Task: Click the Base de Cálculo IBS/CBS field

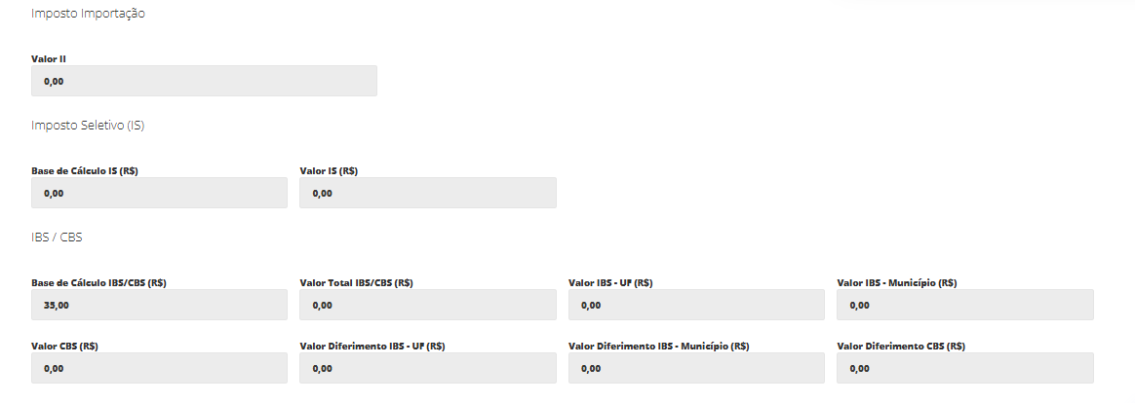Action: click(x=159, y=305)
